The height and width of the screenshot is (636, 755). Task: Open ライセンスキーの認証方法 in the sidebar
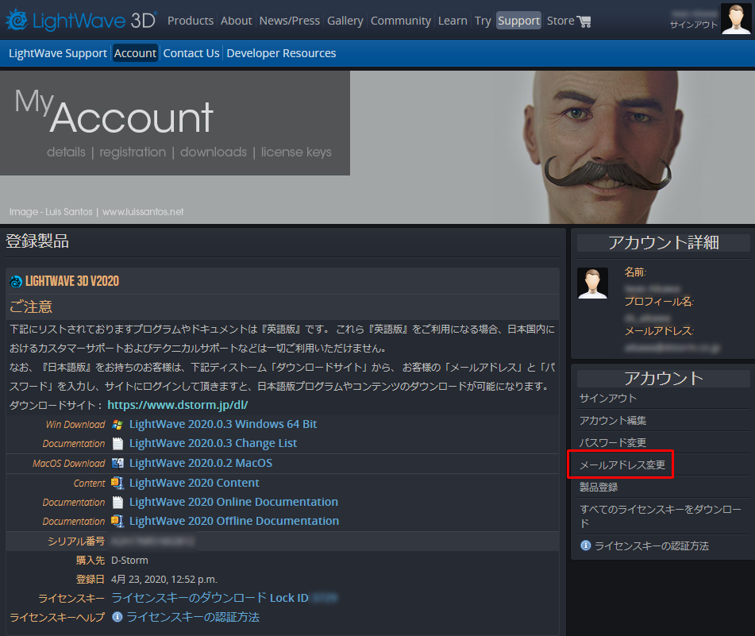[x=652, y=545]
